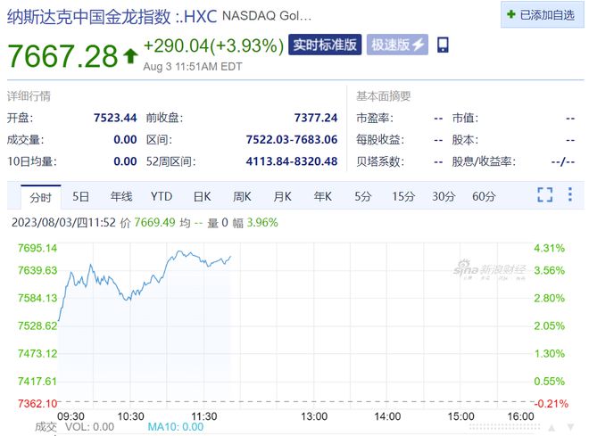
Task: Select the 实时标准版 mode
Action: [x=325, y=45]
